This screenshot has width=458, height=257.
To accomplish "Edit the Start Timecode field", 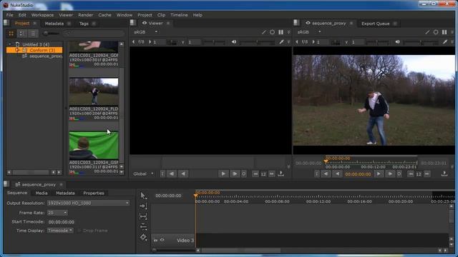I will tap(62, 222).
